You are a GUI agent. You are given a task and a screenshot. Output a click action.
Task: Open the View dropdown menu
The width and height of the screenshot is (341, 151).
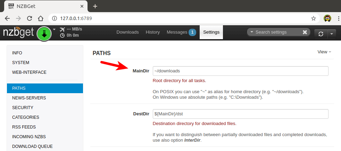tap(324, 52)
